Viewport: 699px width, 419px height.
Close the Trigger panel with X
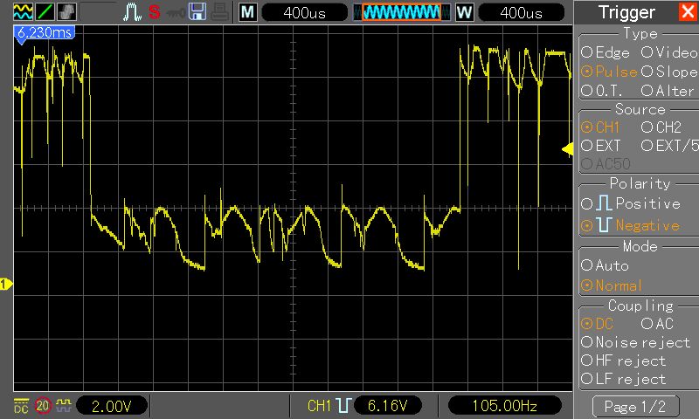(x=688, y=11)
